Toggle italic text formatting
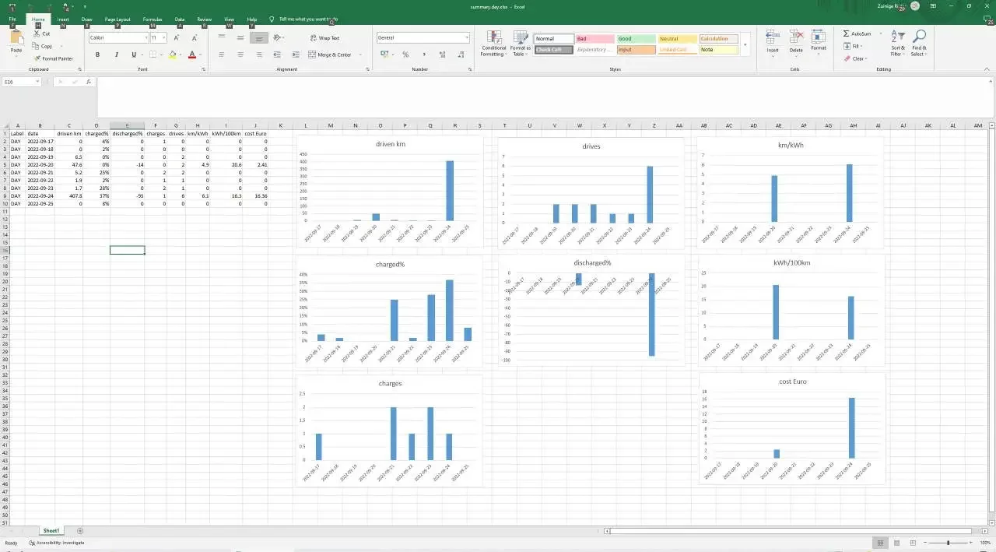The width and height of the screenshot is (996, 552). click(115, 54)
